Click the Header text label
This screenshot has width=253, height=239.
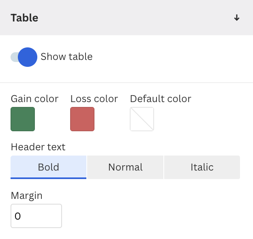click(x=38, y=147)
